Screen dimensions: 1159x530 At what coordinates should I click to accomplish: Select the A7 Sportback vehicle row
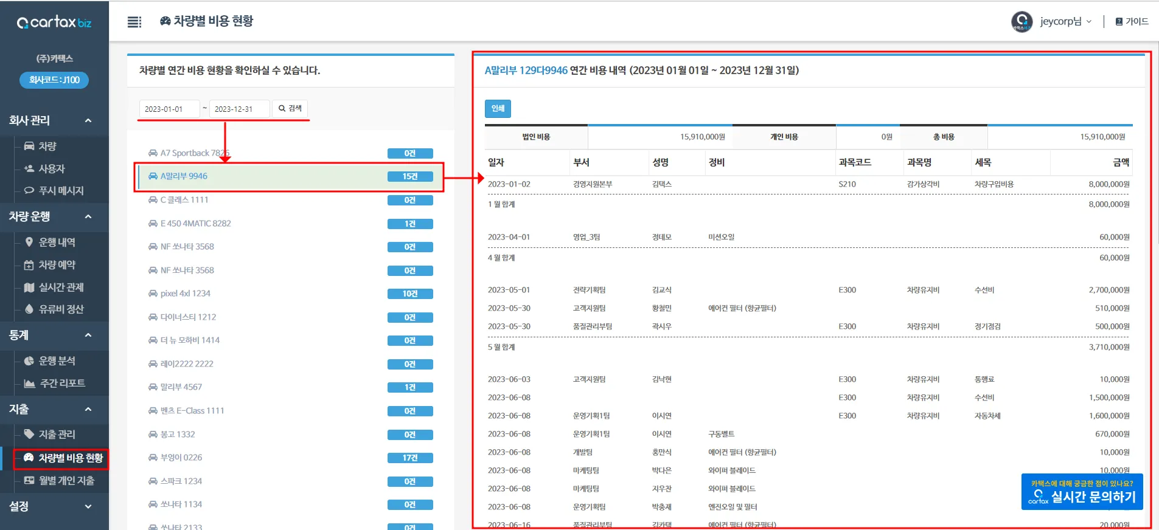point(291,153)
